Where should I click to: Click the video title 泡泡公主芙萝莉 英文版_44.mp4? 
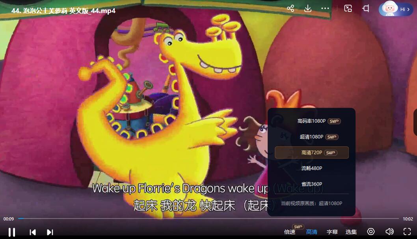click(63, 11)
